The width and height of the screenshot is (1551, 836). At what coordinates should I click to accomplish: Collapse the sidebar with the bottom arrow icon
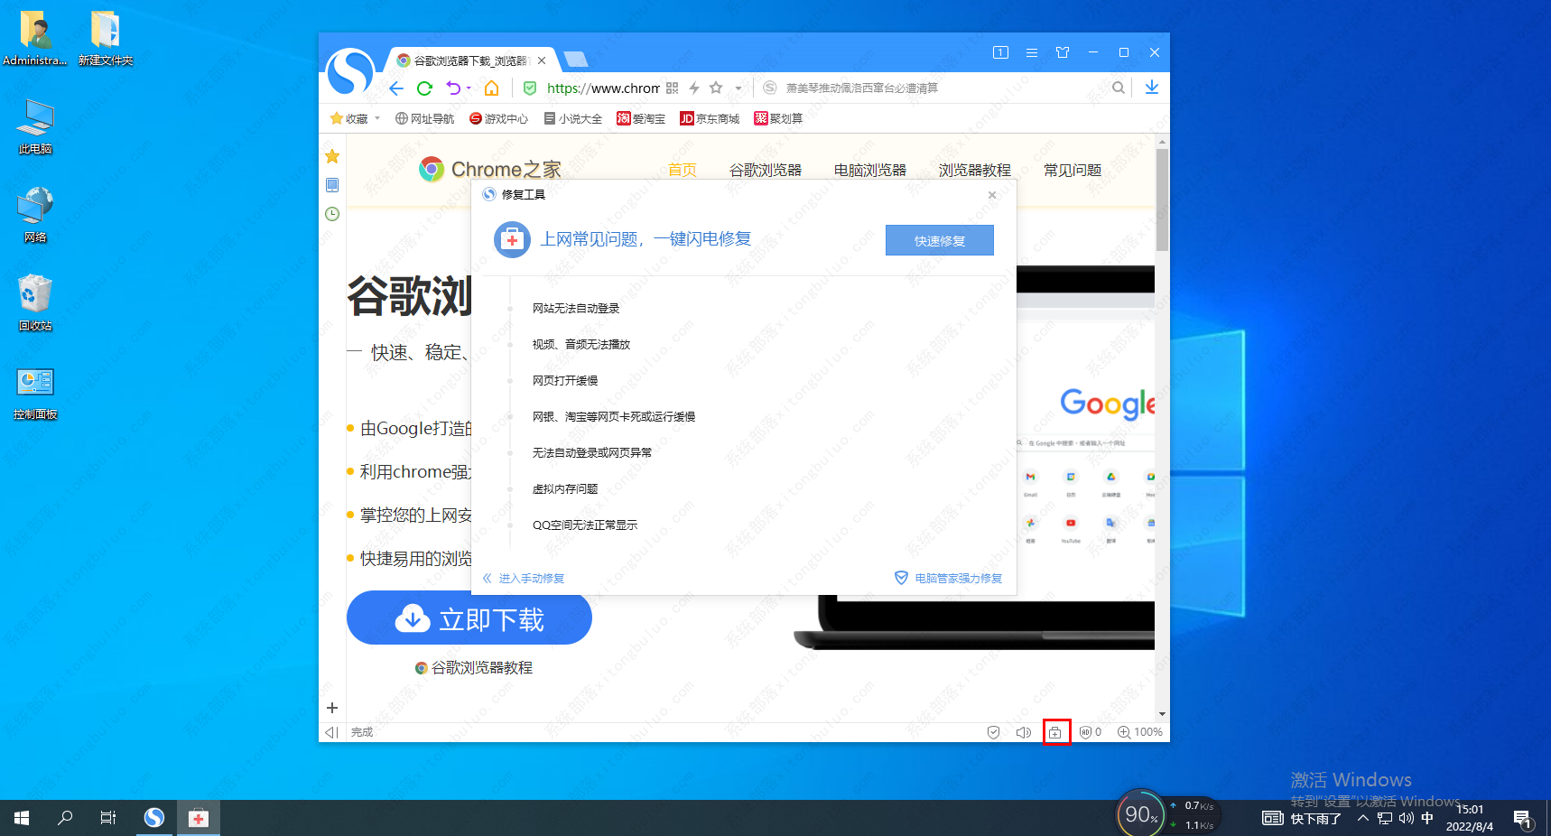click(x=331, y=732)
